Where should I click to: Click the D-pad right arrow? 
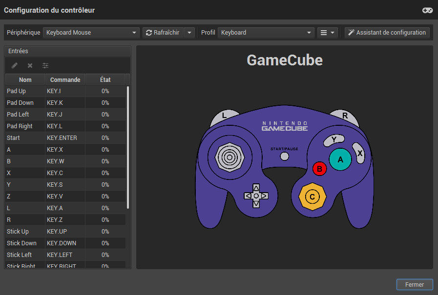264,196
